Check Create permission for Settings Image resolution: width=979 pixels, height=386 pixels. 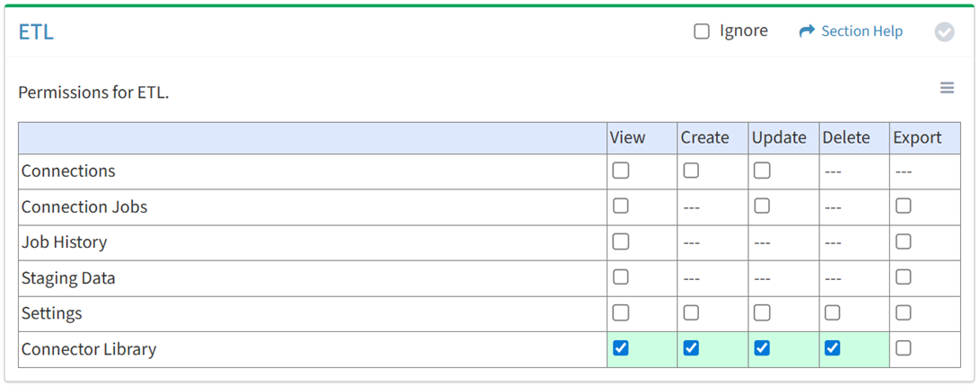(691, 313)
